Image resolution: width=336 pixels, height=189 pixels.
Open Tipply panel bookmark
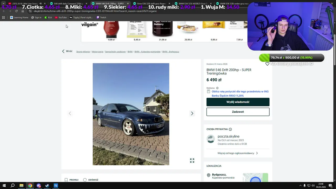(81, 17)
